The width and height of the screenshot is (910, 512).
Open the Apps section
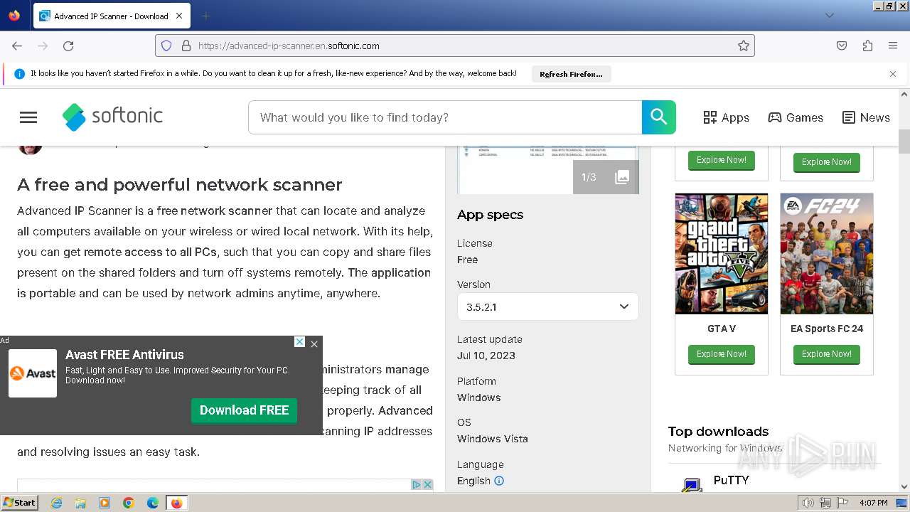point(726,117)
